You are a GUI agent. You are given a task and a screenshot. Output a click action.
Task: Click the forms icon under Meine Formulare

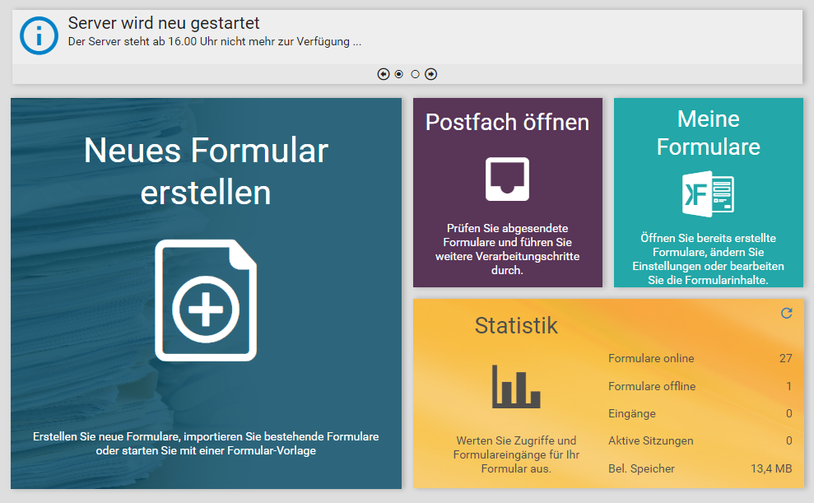coord(708,193)
